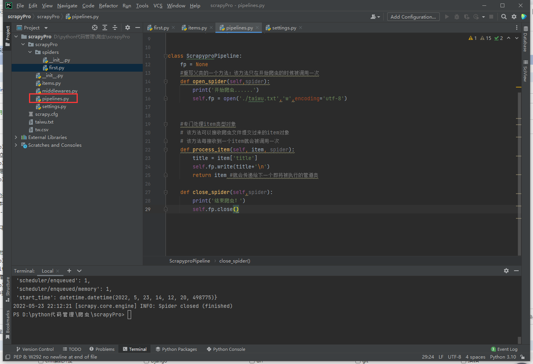Collapse the spiders folder in tree

(30, 52)
